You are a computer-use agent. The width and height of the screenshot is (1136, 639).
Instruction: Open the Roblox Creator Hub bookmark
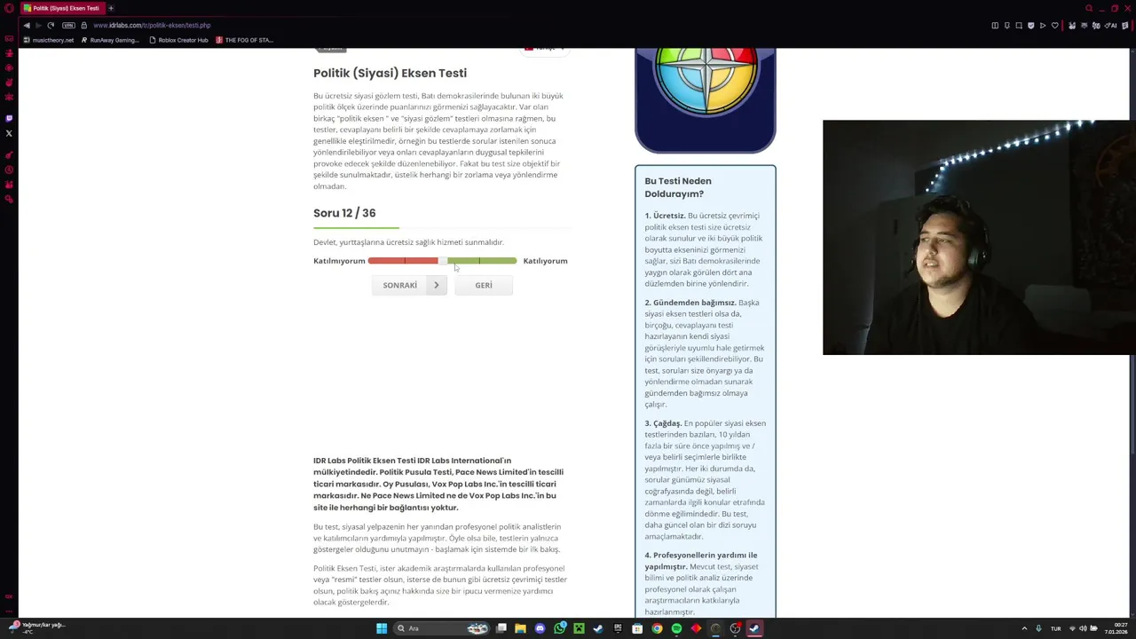click(178, 40)
